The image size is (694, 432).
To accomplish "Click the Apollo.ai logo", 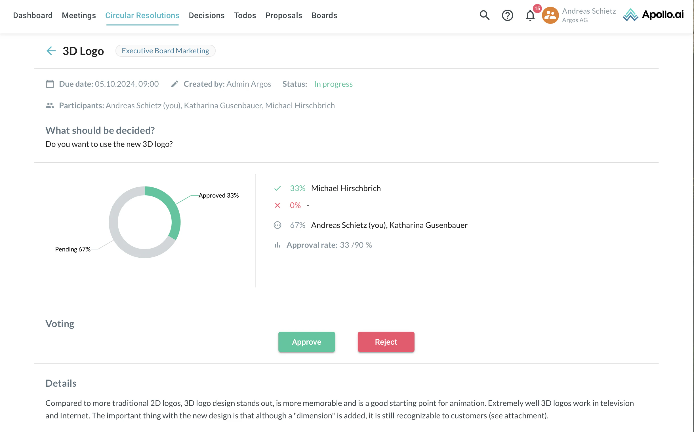I will coord(653,15).
